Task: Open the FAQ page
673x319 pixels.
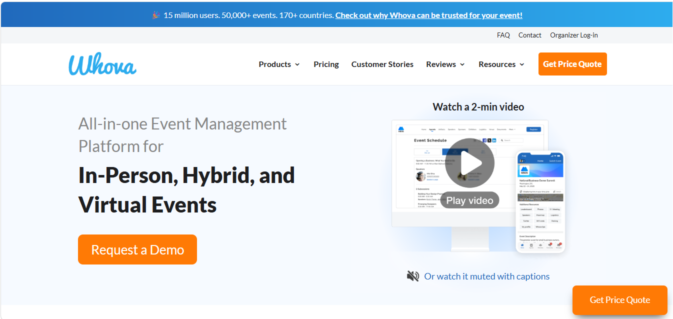Action: tap(503, 35)
